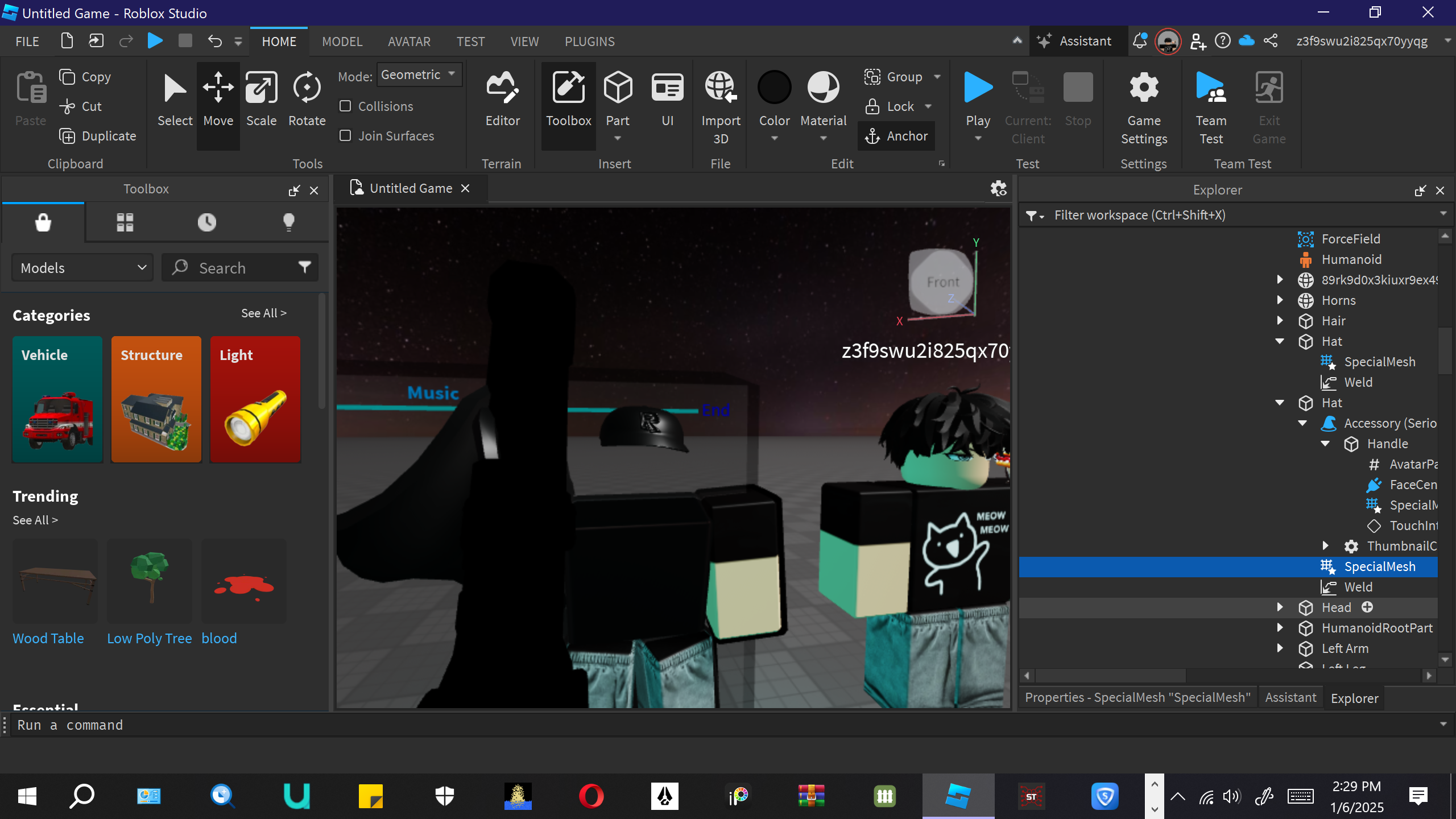Click See All next to Categories

click(263, 313)
